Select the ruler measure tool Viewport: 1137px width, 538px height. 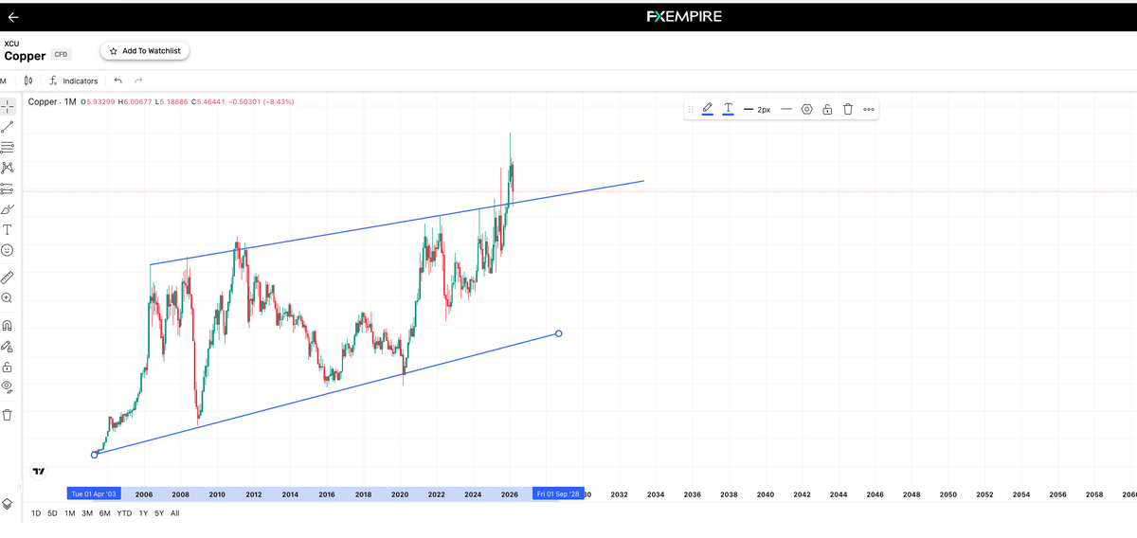8,278
